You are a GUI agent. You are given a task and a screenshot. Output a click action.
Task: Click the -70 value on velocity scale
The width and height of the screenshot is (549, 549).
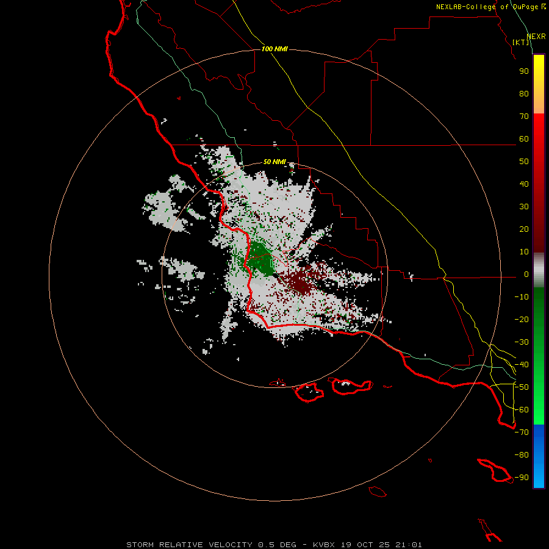click(x=522, y=432)
